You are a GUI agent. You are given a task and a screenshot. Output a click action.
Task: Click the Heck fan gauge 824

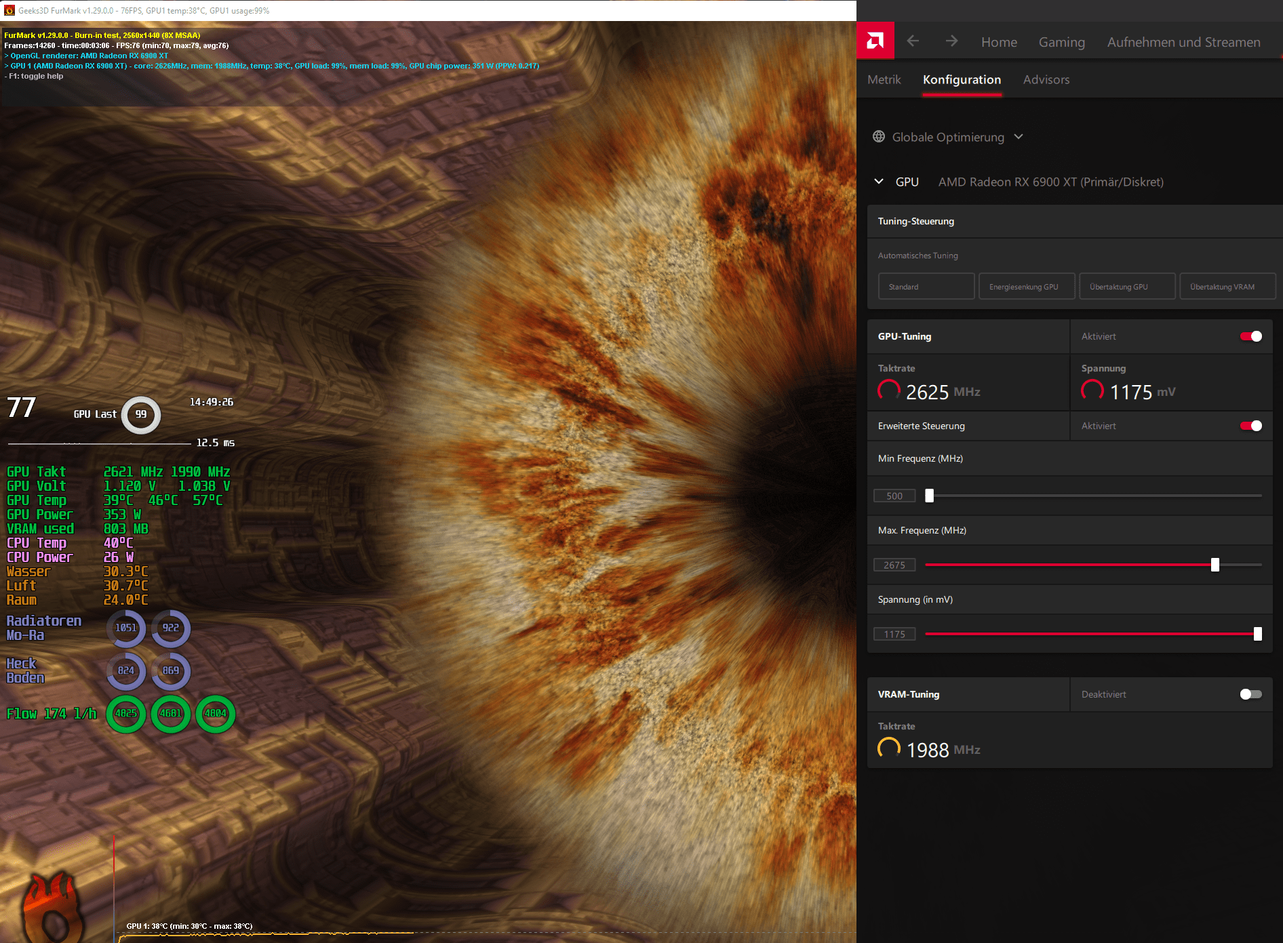[126, 670]
